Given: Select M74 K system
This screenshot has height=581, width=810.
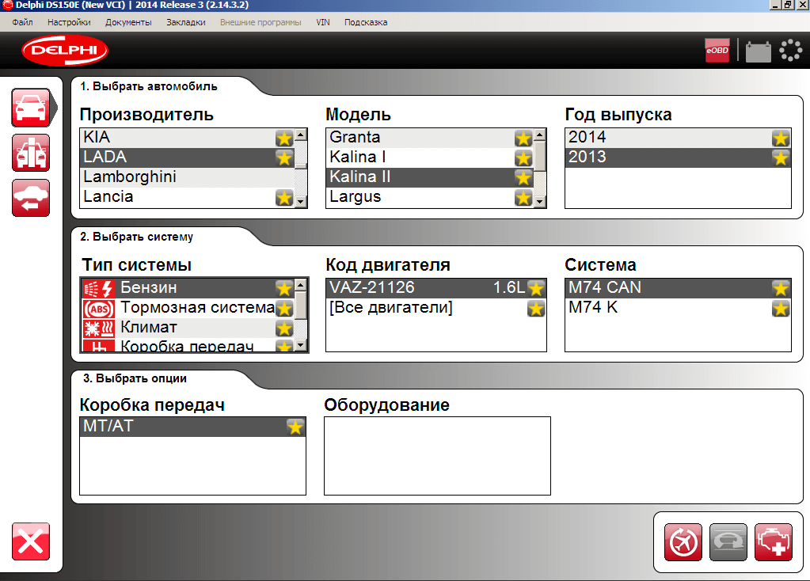Looking at the screenshot, I should [678, 309].
